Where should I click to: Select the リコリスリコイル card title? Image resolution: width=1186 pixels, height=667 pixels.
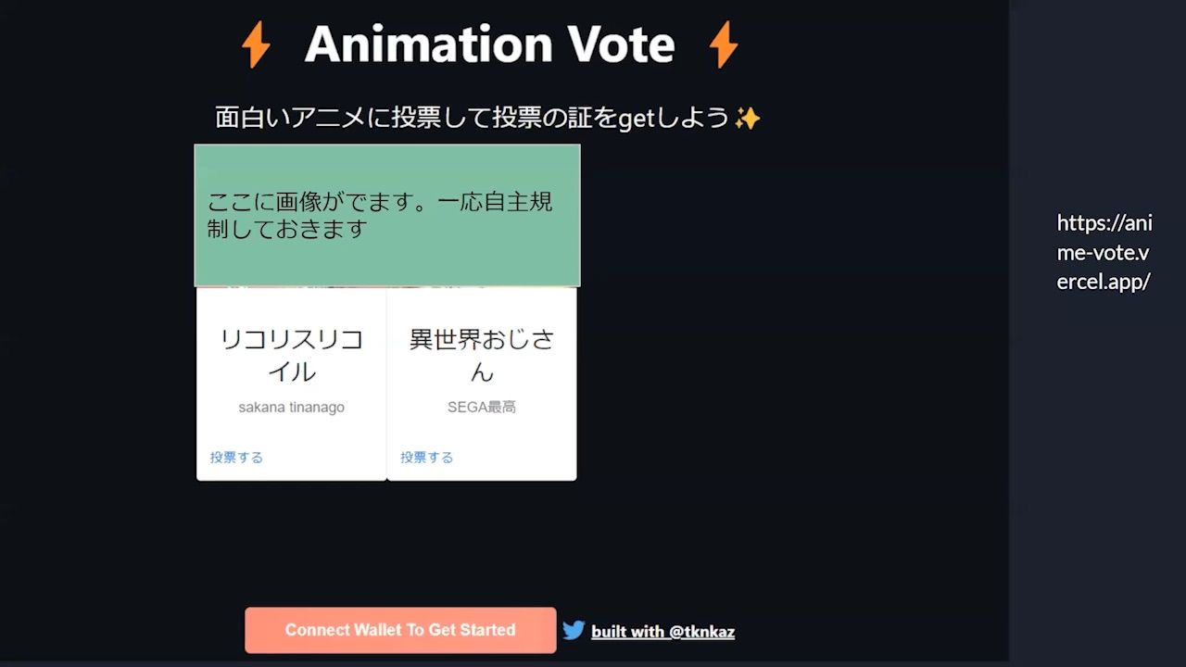click(291, 355)
